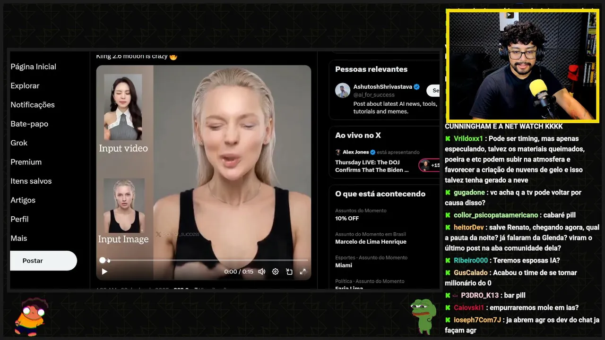This screenshot has height=340, width=605.
Task: Open Itens salvos bookmarks
Action: pyautogui.click(x=31, y=181)
